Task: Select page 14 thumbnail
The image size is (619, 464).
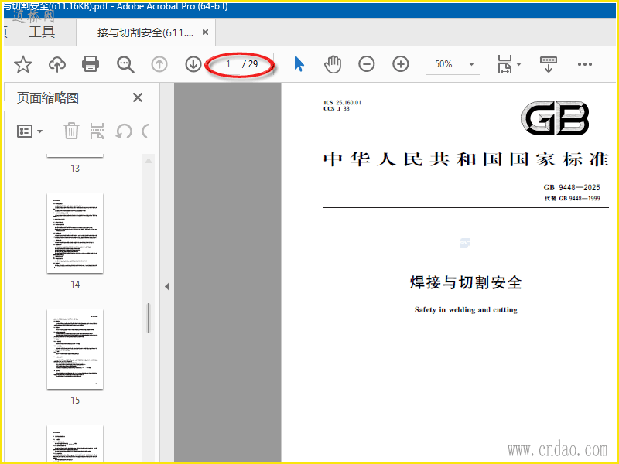Action: 75,234
